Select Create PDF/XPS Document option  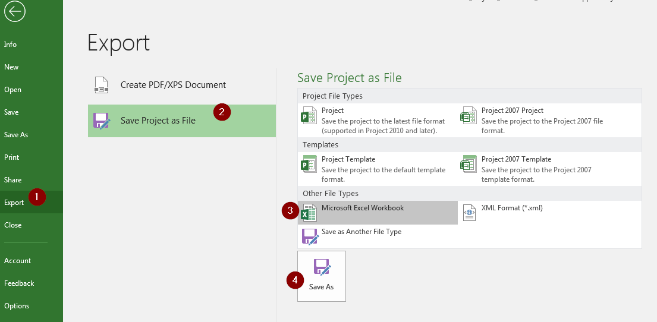tap(182, 85)
